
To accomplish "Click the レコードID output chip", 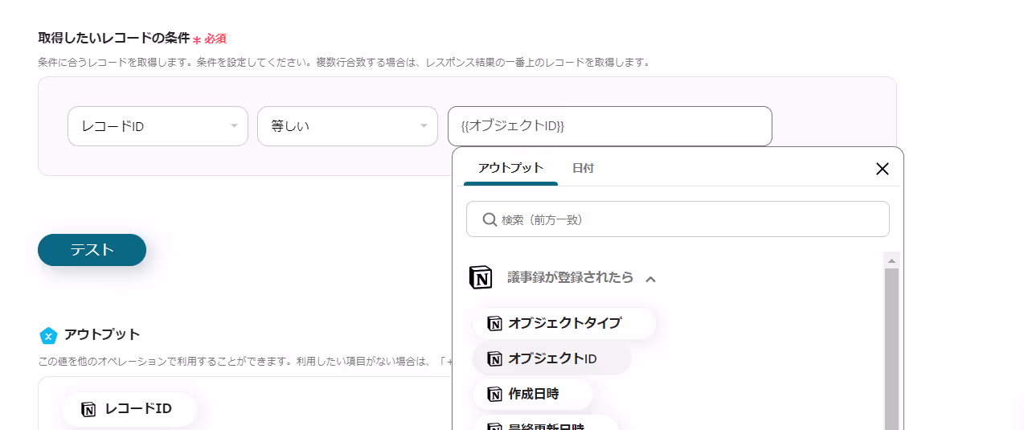I will tap(129, 409).
